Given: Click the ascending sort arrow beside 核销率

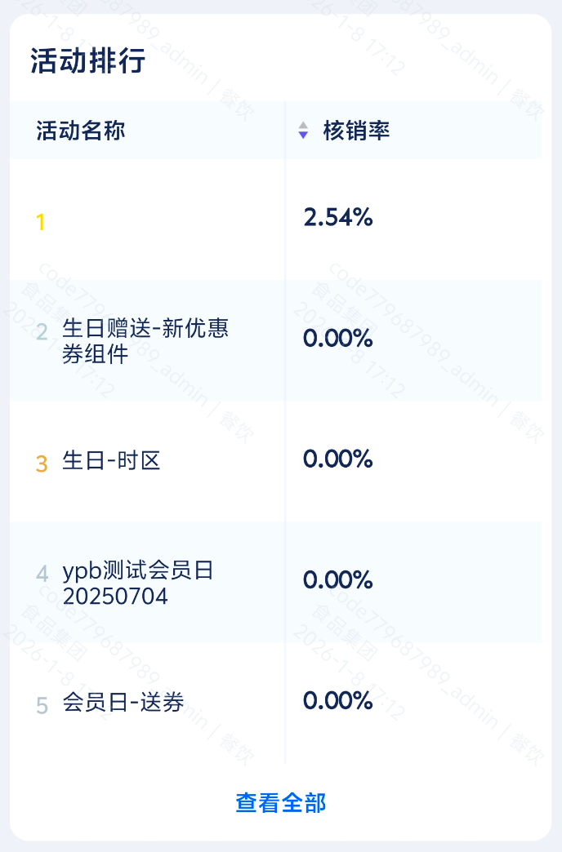Looking at the screenshot, I should coord(303,126).
